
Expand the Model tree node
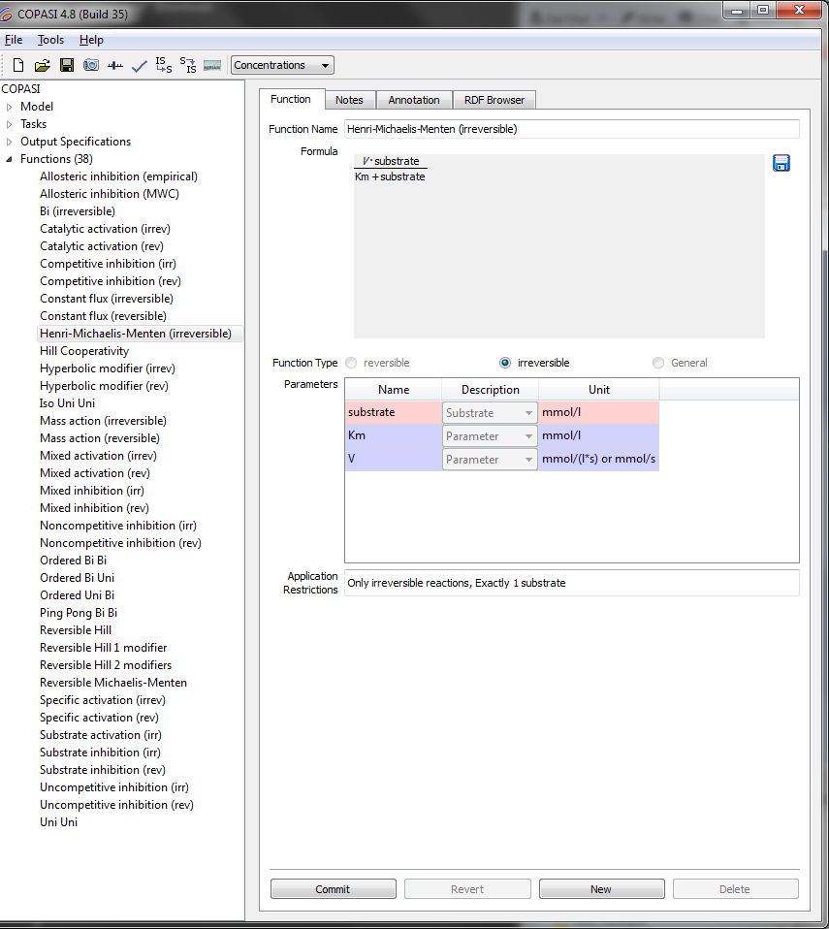pyautogui.click(x=10, y=107)
